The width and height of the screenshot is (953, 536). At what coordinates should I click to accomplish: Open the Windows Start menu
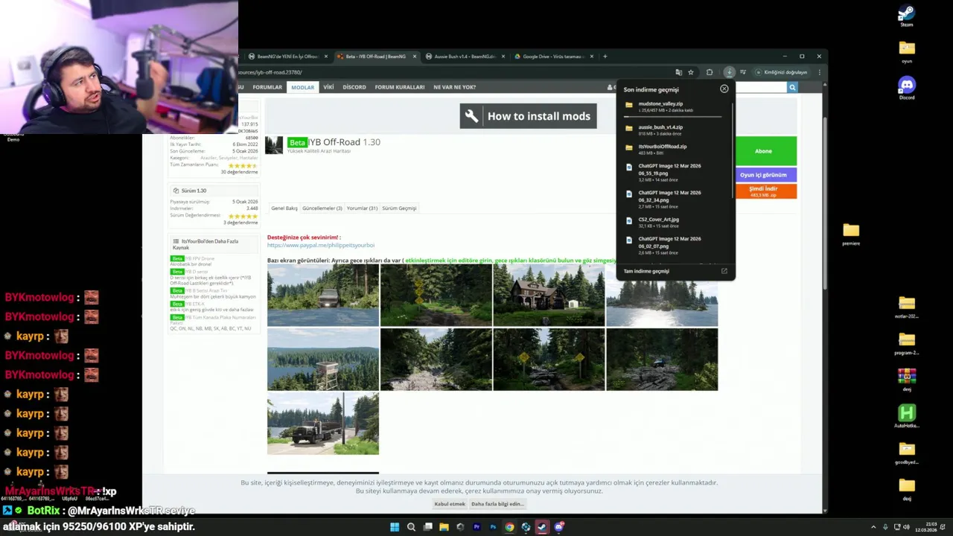click(x=395, y=527)
